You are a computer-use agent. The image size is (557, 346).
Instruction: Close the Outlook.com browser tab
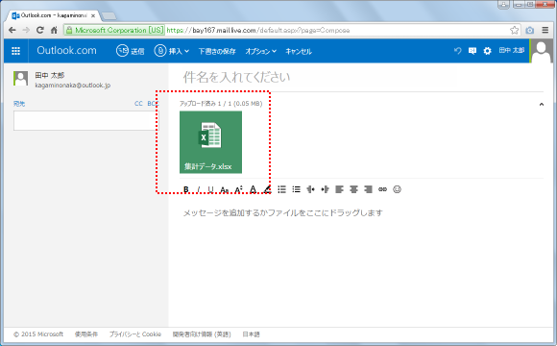(x=93, y=15)
